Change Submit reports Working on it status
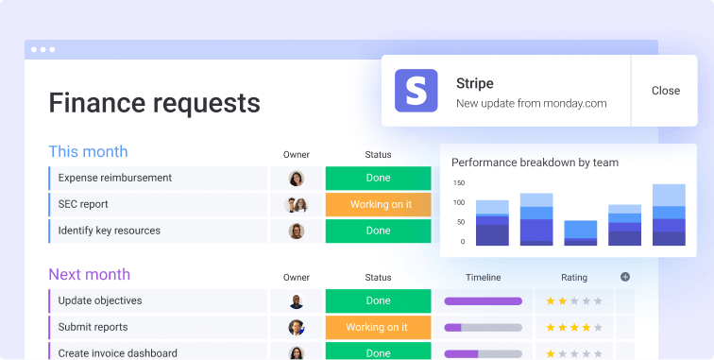 (x=378, y=328)
